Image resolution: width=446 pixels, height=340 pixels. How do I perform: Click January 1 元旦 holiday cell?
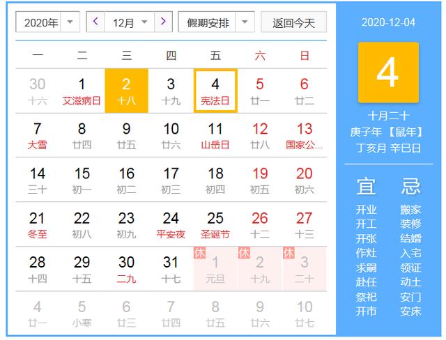(215, 268)
